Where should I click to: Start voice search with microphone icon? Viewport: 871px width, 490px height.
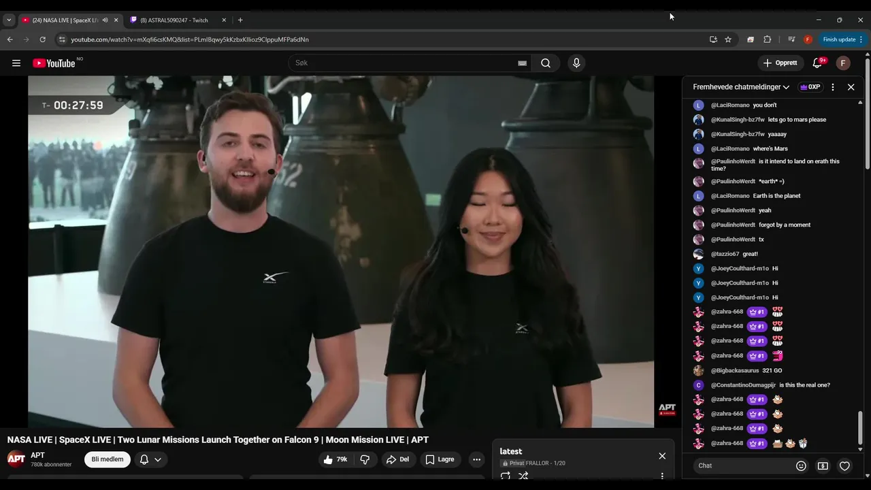576,63
